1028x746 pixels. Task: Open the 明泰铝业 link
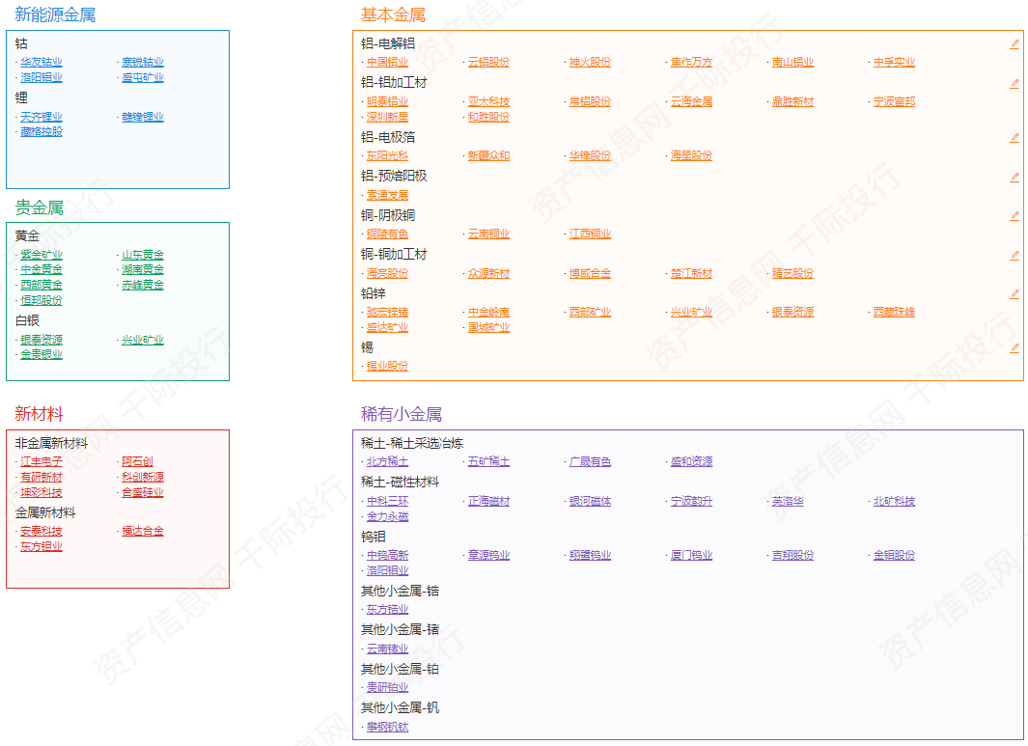[x=387, y=101]
